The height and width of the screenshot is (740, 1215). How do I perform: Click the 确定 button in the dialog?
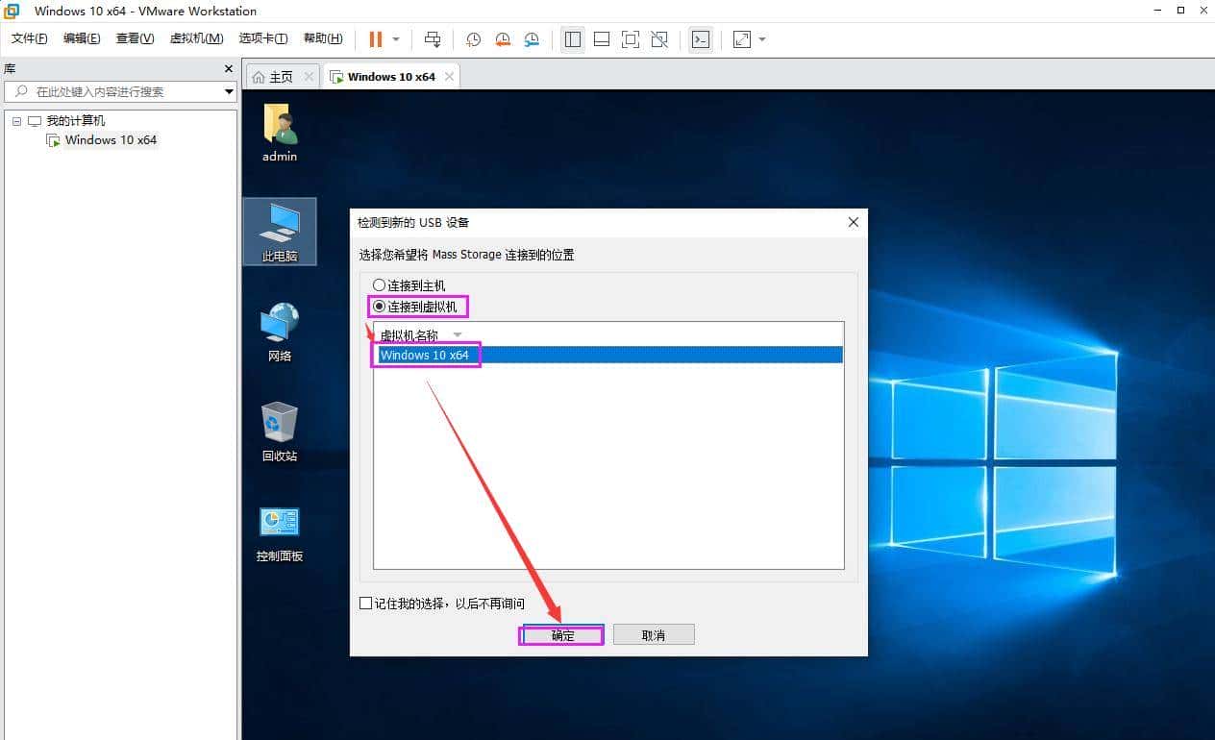560,634
